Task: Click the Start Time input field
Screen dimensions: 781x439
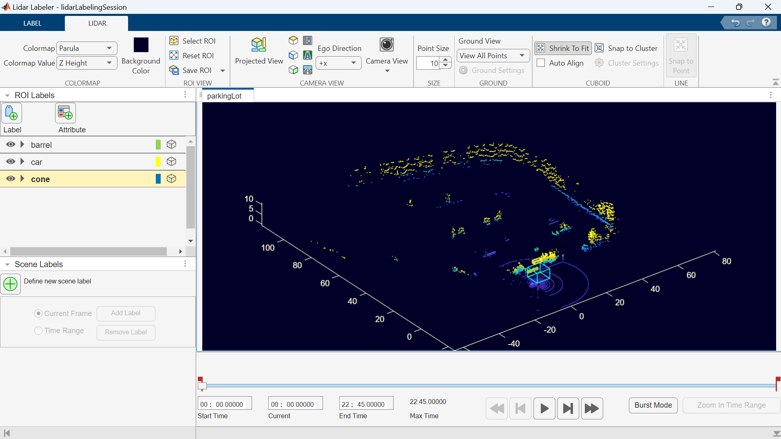Action: tap(225, 404)
